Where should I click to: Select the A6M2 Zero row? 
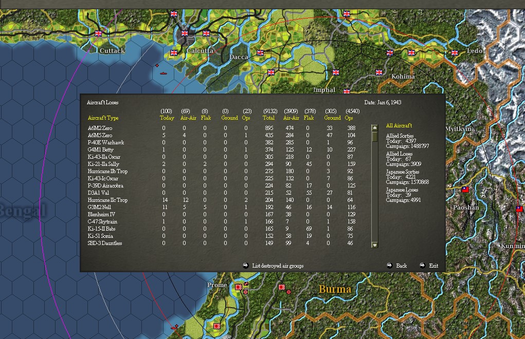tap(222, 128)
